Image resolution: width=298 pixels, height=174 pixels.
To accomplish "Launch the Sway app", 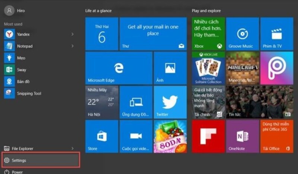I will pos(39,70).
